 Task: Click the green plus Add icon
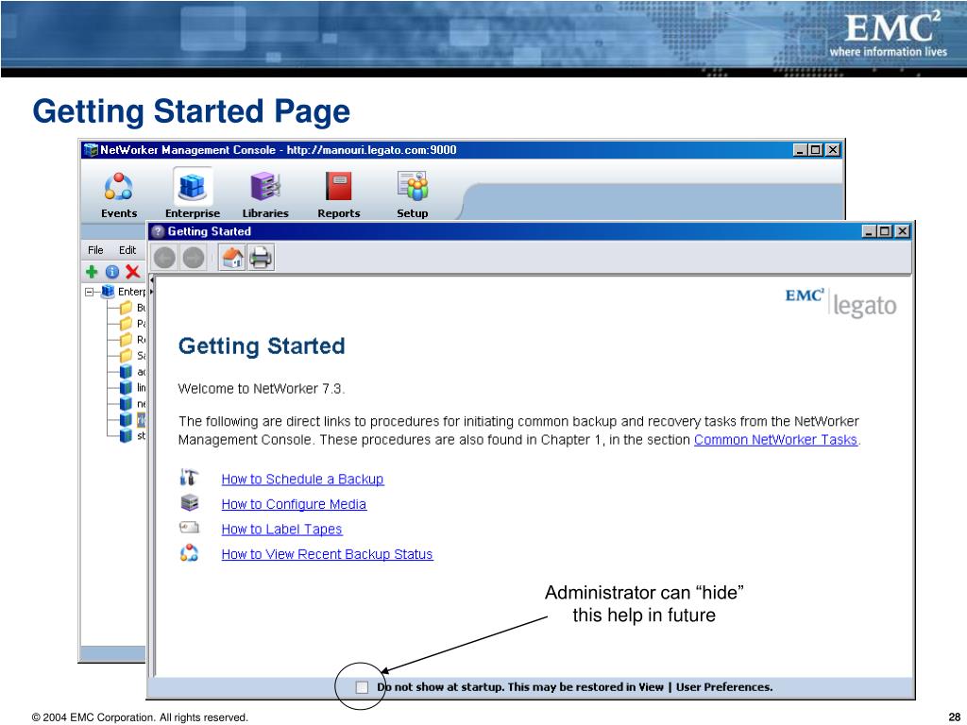click(x=92, y=271)
